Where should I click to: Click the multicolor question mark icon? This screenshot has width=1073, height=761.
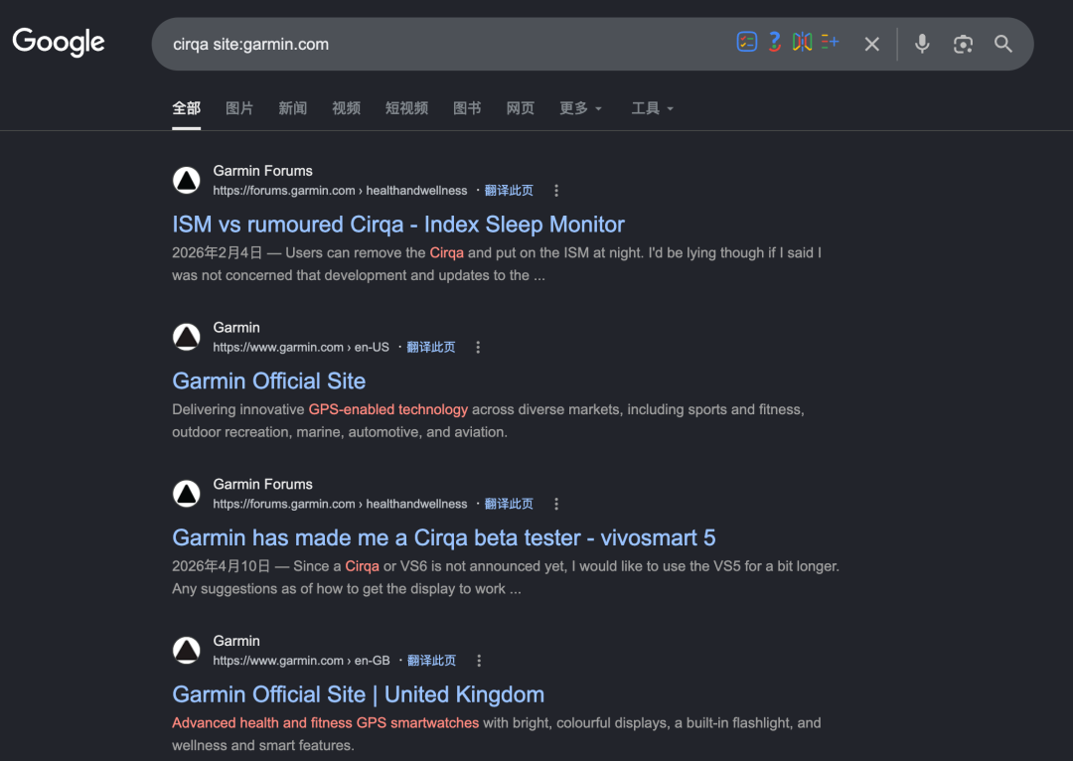coord(775,42)
